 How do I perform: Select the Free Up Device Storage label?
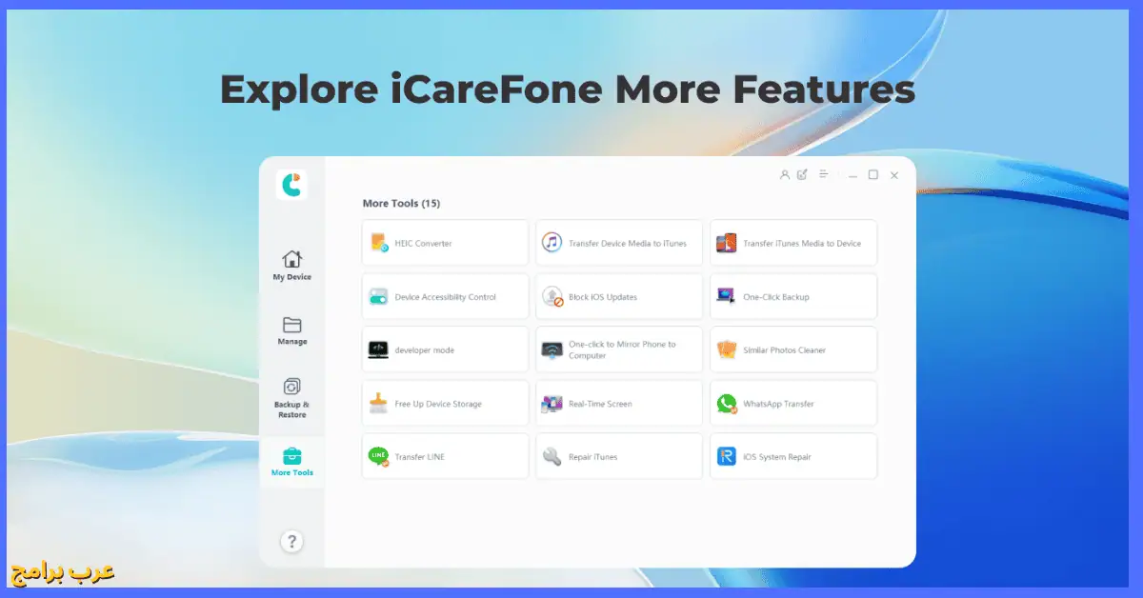438,404
